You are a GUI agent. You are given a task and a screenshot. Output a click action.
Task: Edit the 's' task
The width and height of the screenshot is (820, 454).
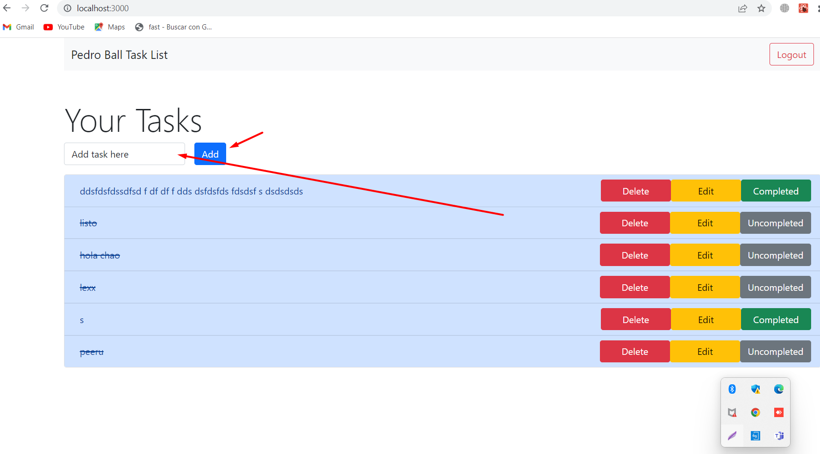click(x=706, y=319)
